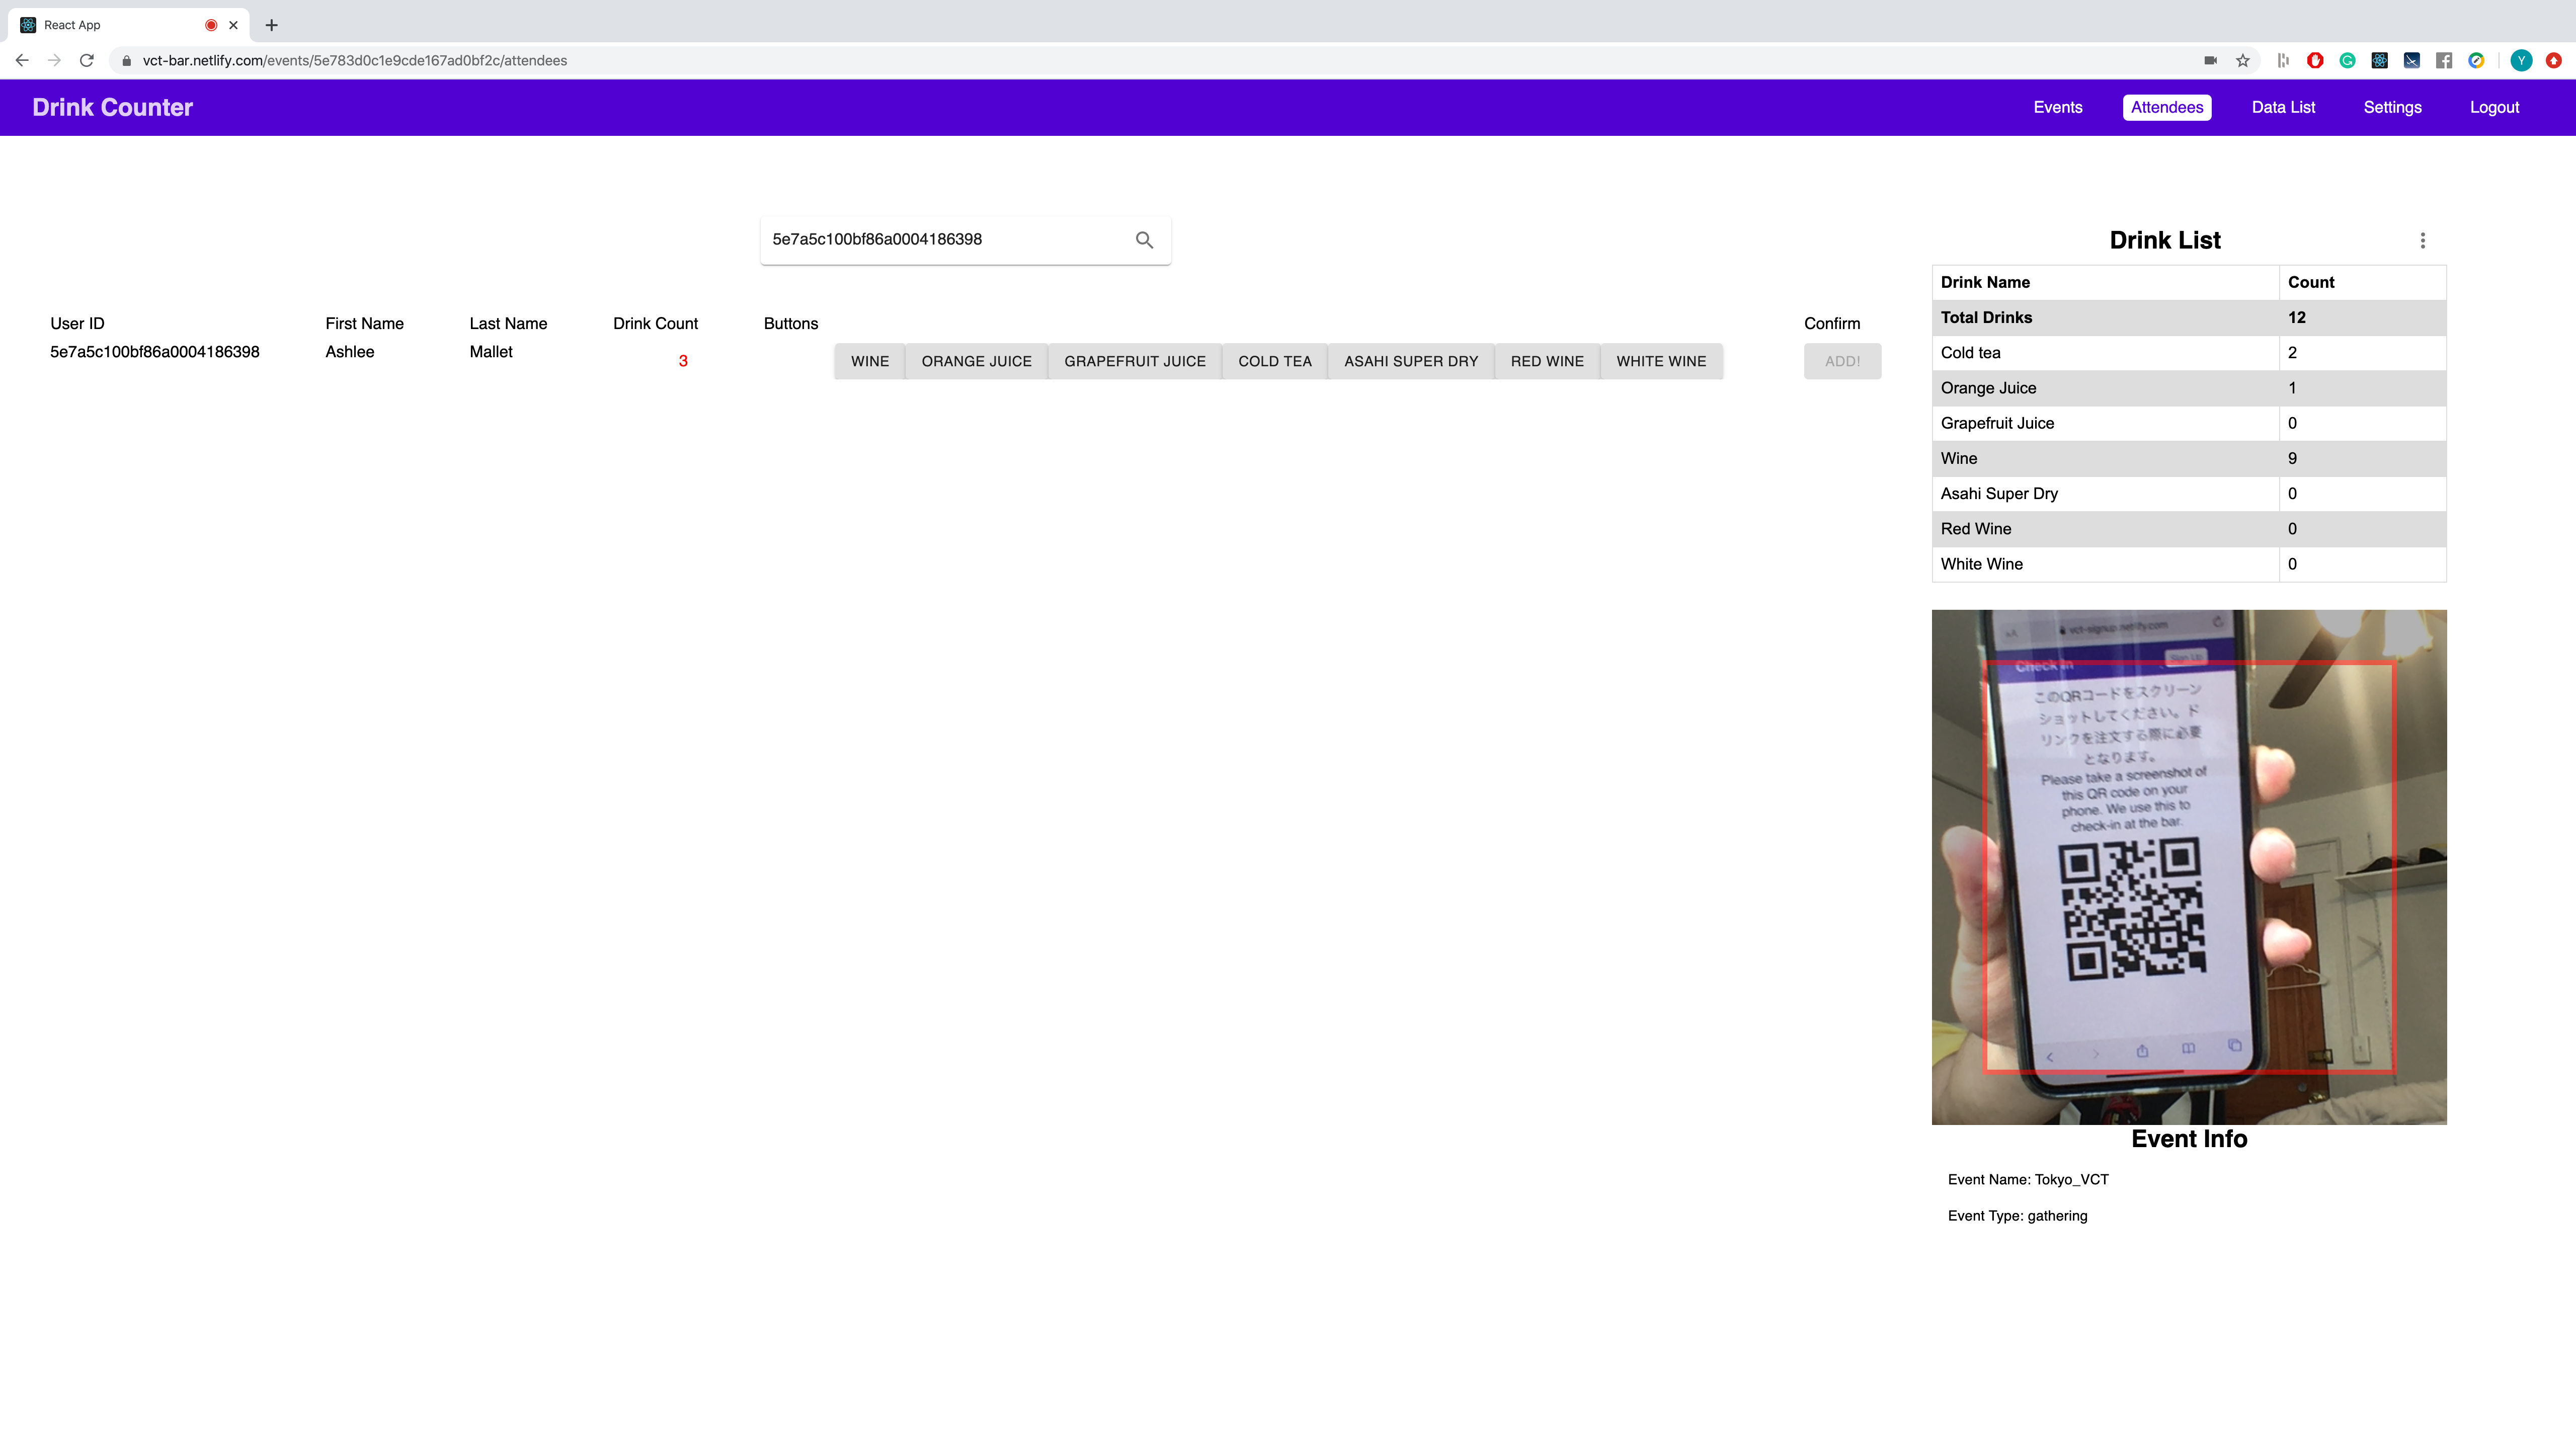
Task: Select the RED WINE drink button
Action: (x=1547, y=361)
